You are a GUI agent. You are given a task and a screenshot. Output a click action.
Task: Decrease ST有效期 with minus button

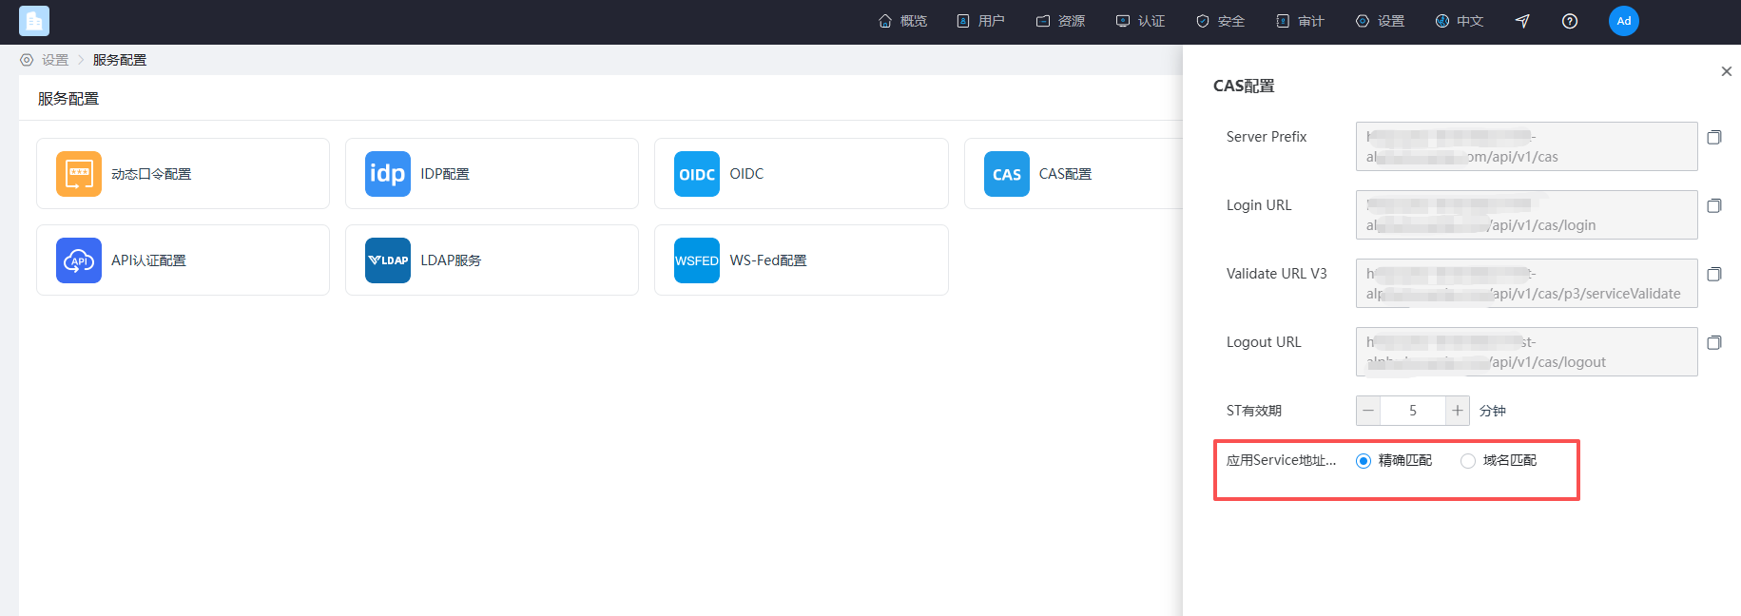1368,411
